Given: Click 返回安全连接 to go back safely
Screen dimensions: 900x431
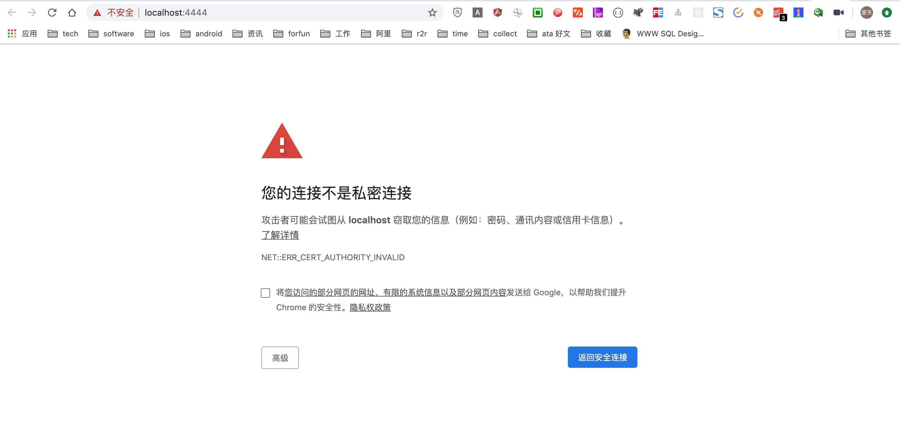Looking at the screenshot, I should [602, 357].
